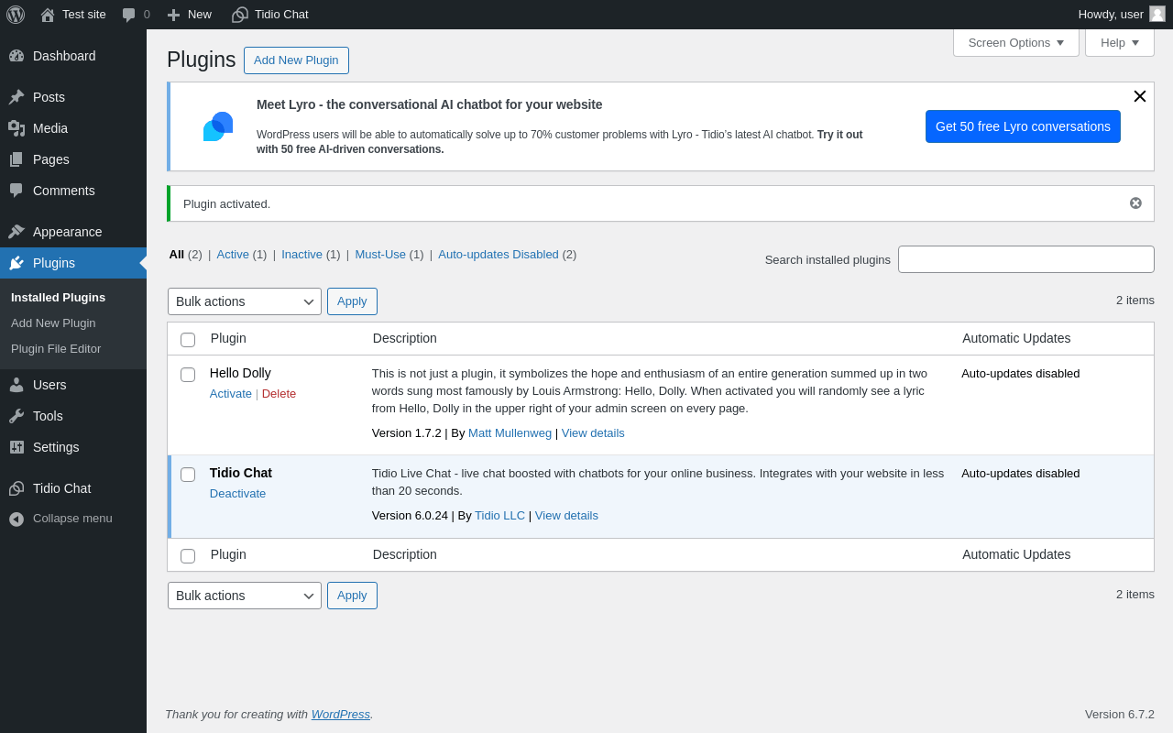
Task: Click the Dashboard gauge icon
Action: (x=16, y=56)
